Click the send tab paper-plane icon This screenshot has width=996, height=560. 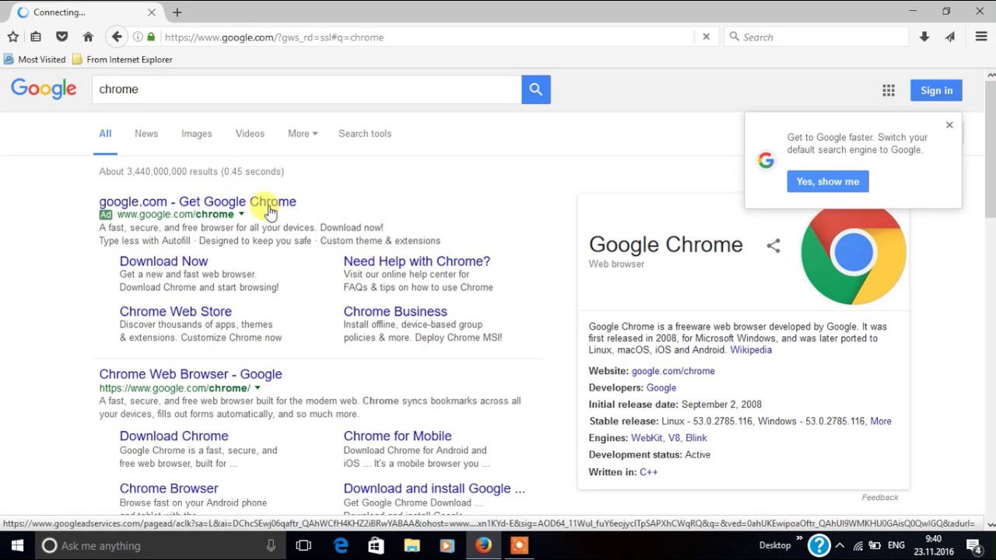(x=950, y=37)
